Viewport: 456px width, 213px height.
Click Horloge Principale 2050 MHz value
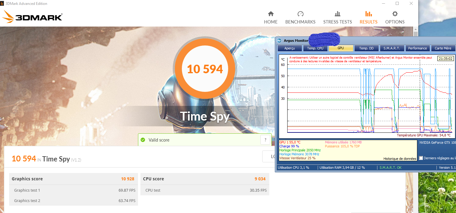coord(300,150)
